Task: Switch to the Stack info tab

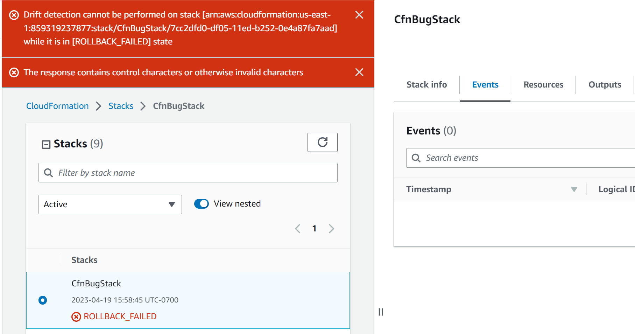Action: (426, 84)
